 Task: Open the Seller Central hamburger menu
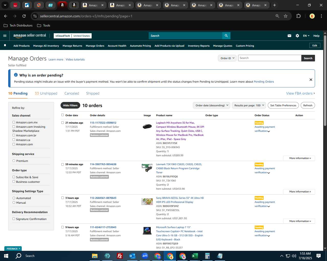tap(5, 36)
